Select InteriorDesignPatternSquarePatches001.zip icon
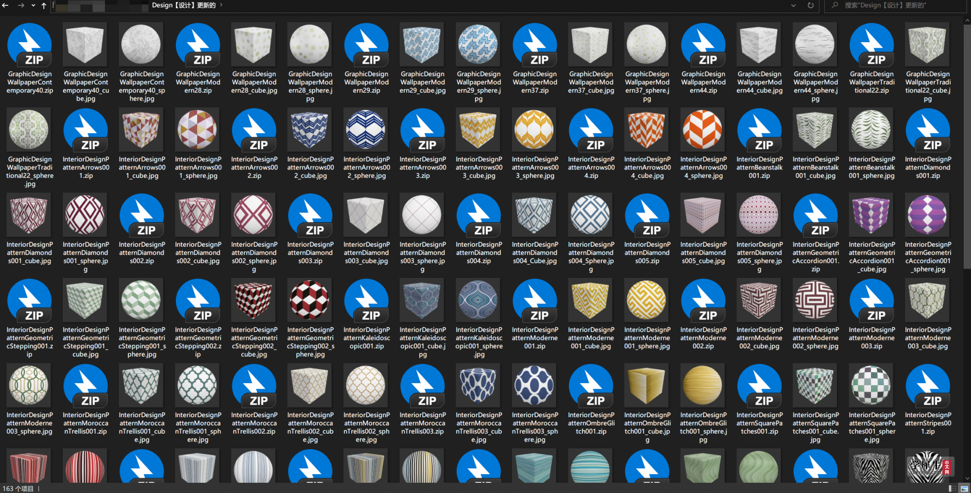971x493 pixels. (760, 385)
